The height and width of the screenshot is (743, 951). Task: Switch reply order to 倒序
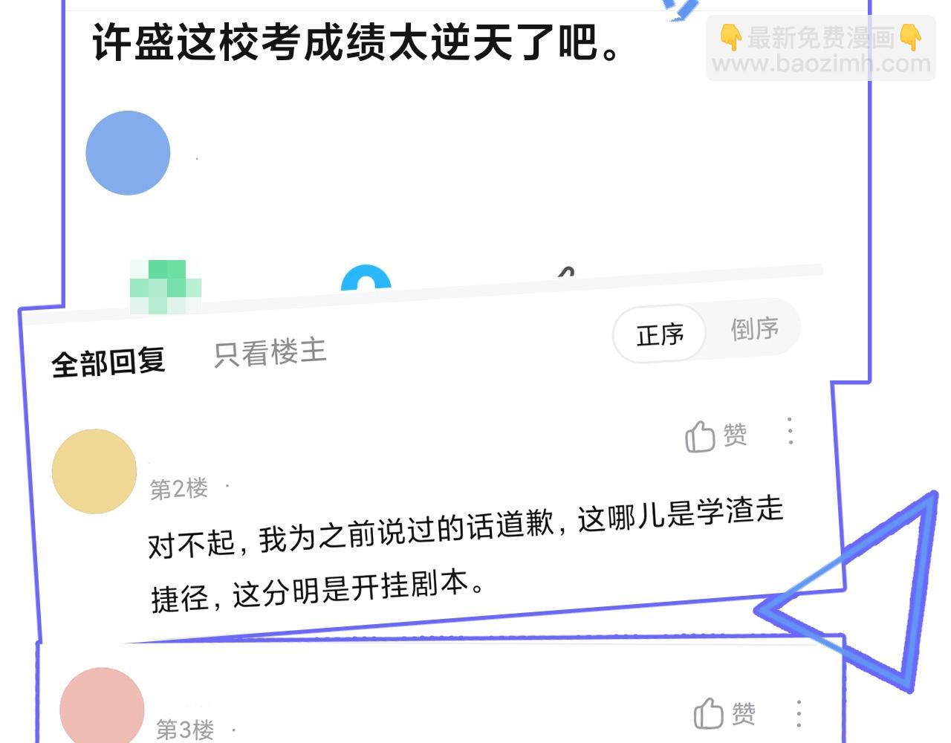coord(754,328)
